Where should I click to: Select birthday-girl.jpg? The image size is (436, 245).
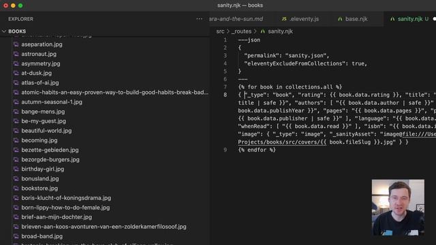pyautogui.click(x=42, y=169)
